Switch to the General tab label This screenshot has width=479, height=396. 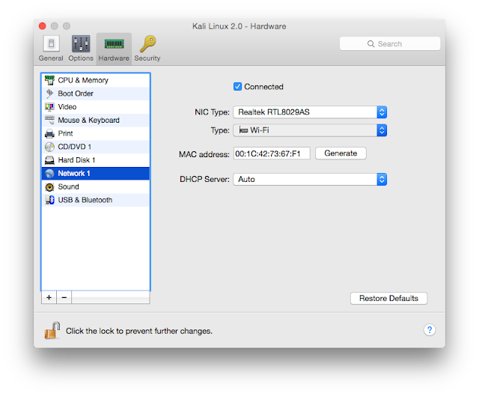click(x=51, y=58)
